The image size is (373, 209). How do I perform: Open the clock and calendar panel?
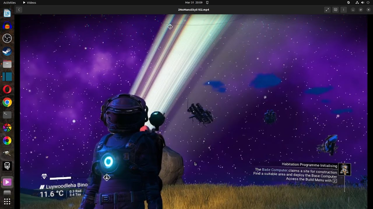(194, 2)
